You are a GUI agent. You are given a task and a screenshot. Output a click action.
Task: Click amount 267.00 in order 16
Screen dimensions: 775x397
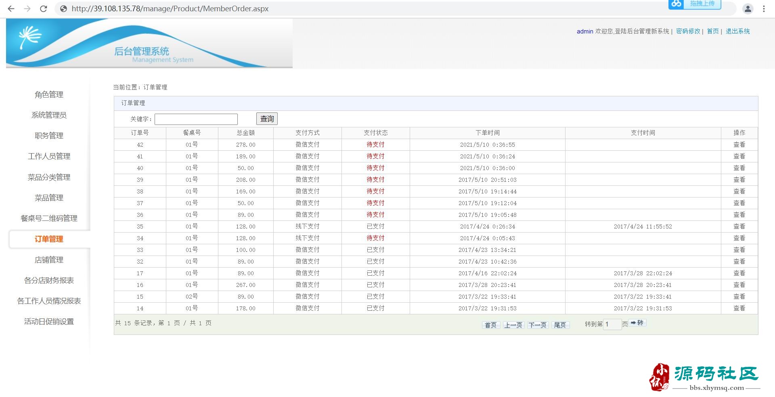246,285
